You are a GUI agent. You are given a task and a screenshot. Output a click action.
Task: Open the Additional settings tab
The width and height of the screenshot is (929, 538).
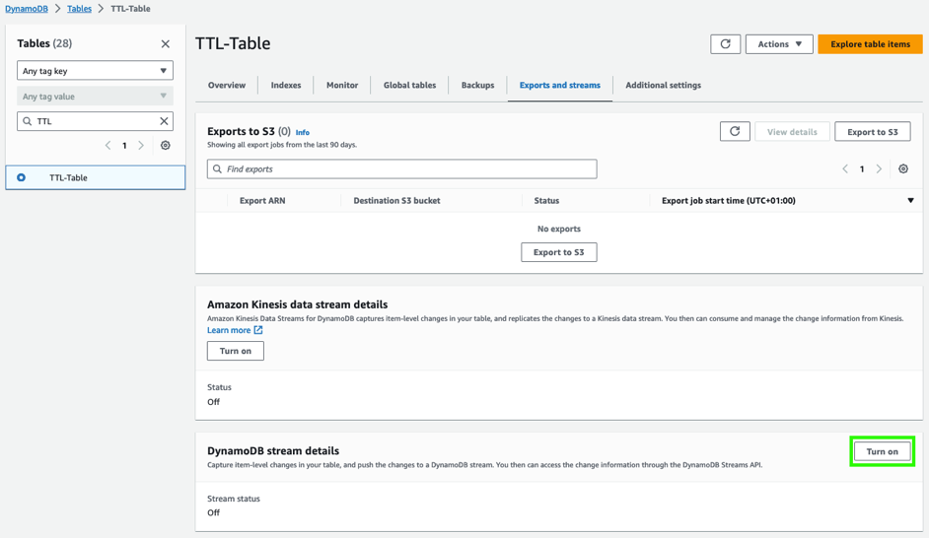pos(663,86)
